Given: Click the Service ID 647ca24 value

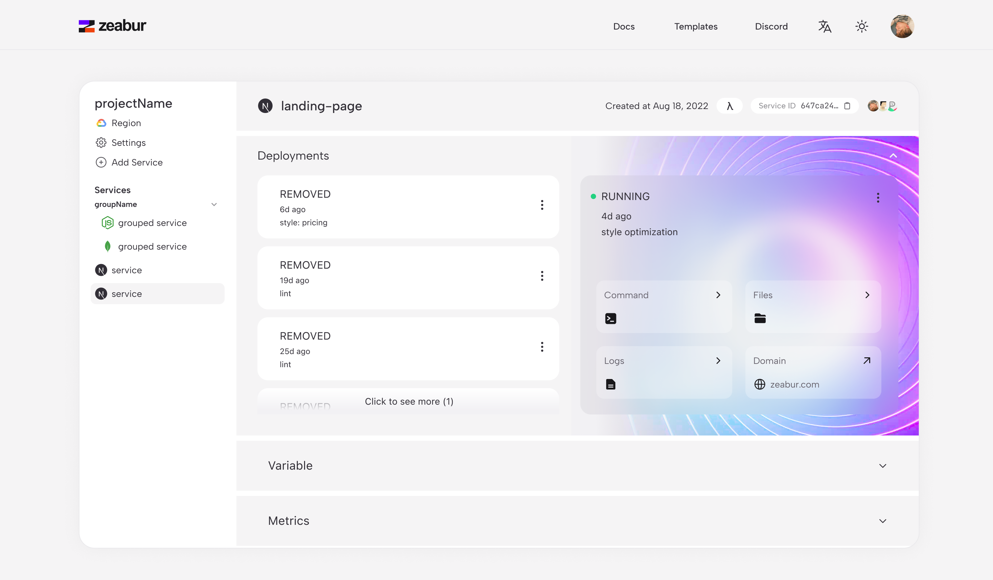Looking at the screenshot, I should [x=819, y=106].
